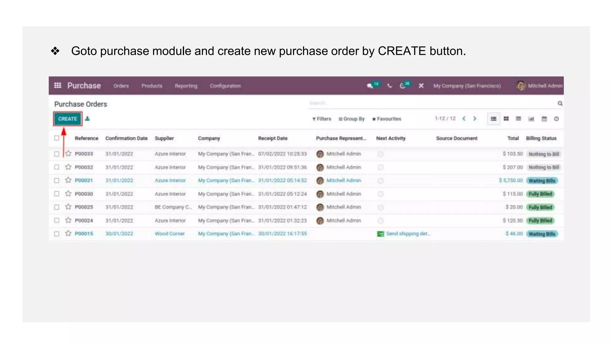Open the Reporting menu
Image resolution: width=613 pixels, height=345 pixels.
click(186, 86)
